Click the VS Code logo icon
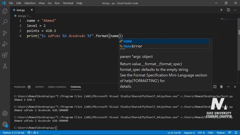240x135 pixels. click(x=4, y=3)
